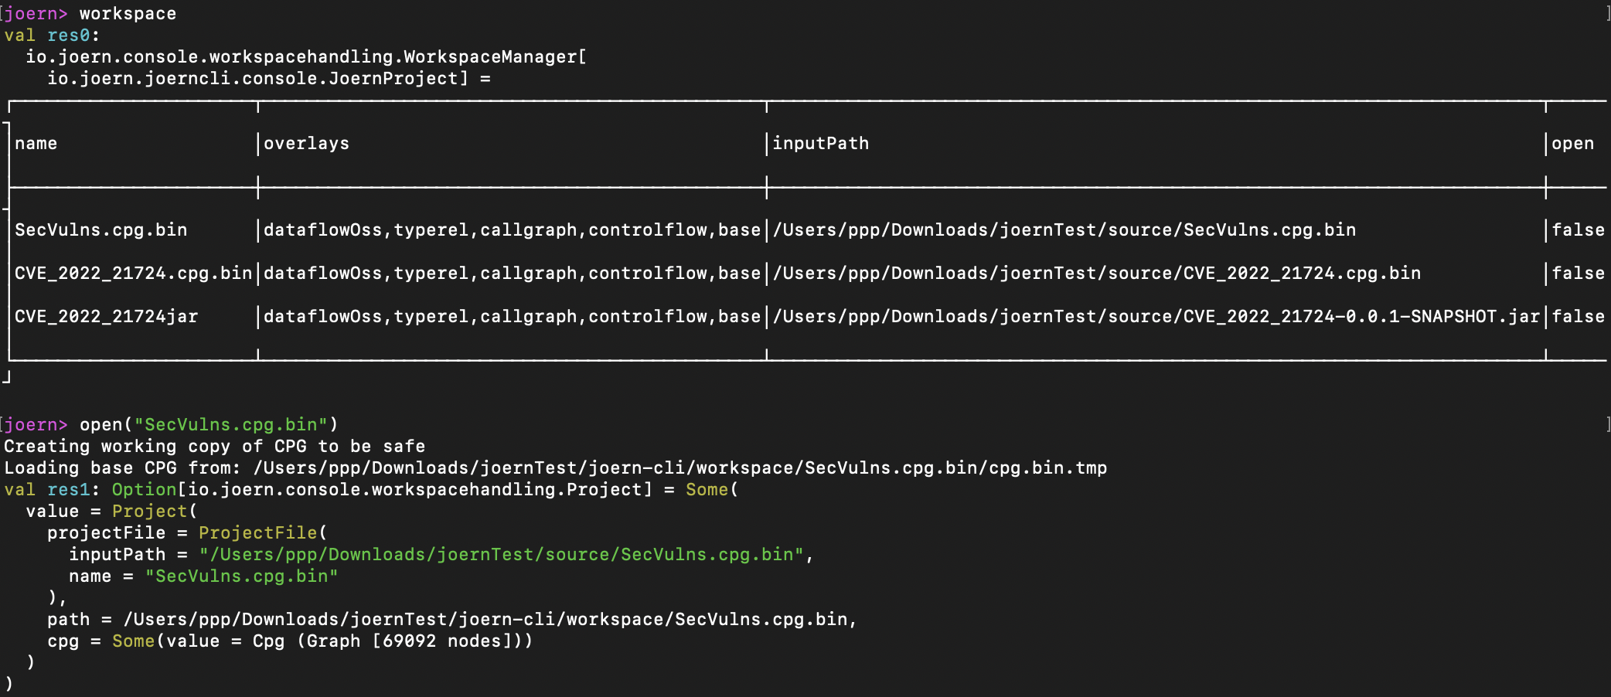Click the 'Loading base CPG from:' line
1611x697 pixels.
(x=555, y=468)
